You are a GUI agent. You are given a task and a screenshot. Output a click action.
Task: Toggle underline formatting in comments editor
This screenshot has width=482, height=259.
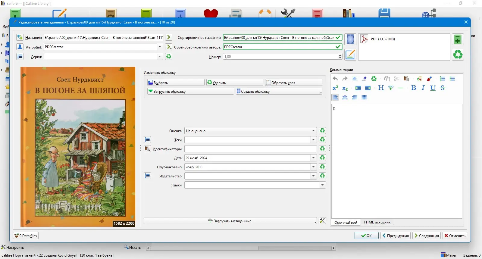pyautogui.click(x=433, y=88)
